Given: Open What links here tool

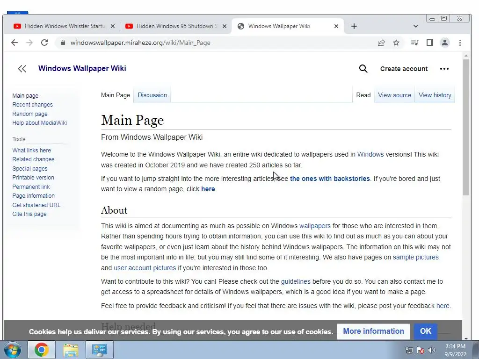Looking at the screenshot, I should 31,150.
